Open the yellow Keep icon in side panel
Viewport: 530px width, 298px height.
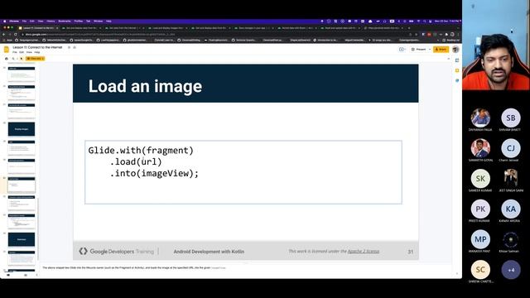coord(457,70)
